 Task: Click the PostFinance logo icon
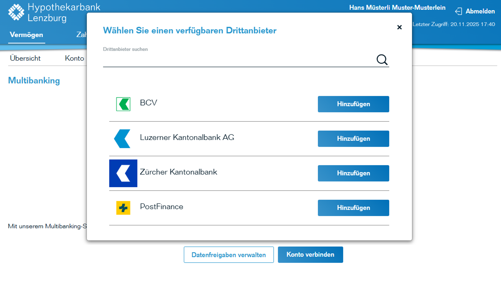(123, 208)
